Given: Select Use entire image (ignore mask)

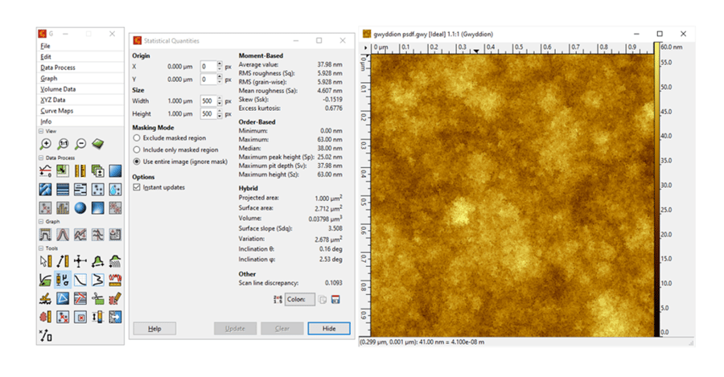Looking at the screenshot, I should (137, 162).
